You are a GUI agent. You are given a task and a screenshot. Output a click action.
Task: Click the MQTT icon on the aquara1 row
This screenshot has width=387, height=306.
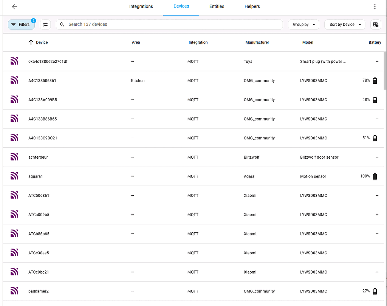coord(14,176)
